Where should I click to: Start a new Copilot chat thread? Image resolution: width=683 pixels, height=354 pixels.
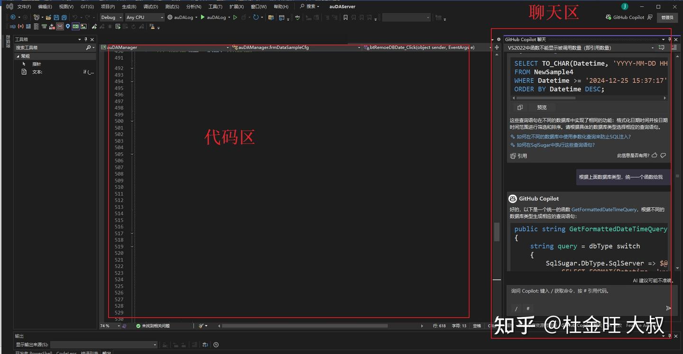coord(661,47)
